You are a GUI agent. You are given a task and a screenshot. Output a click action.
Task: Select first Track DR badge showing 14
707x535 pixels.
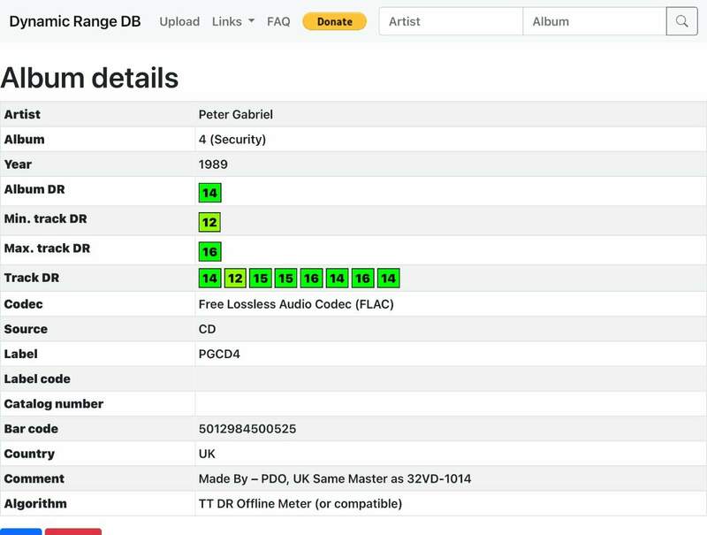point(209,279)
